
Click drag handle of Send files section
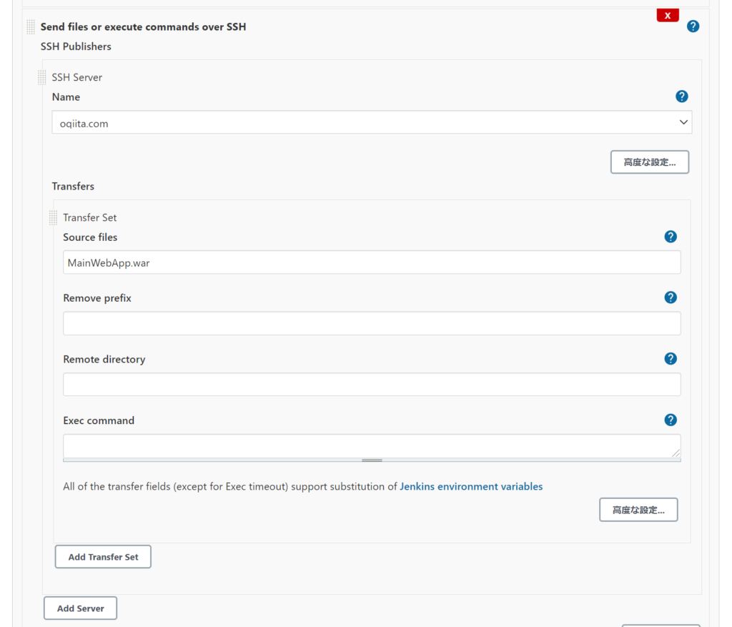tap(31, 27)
